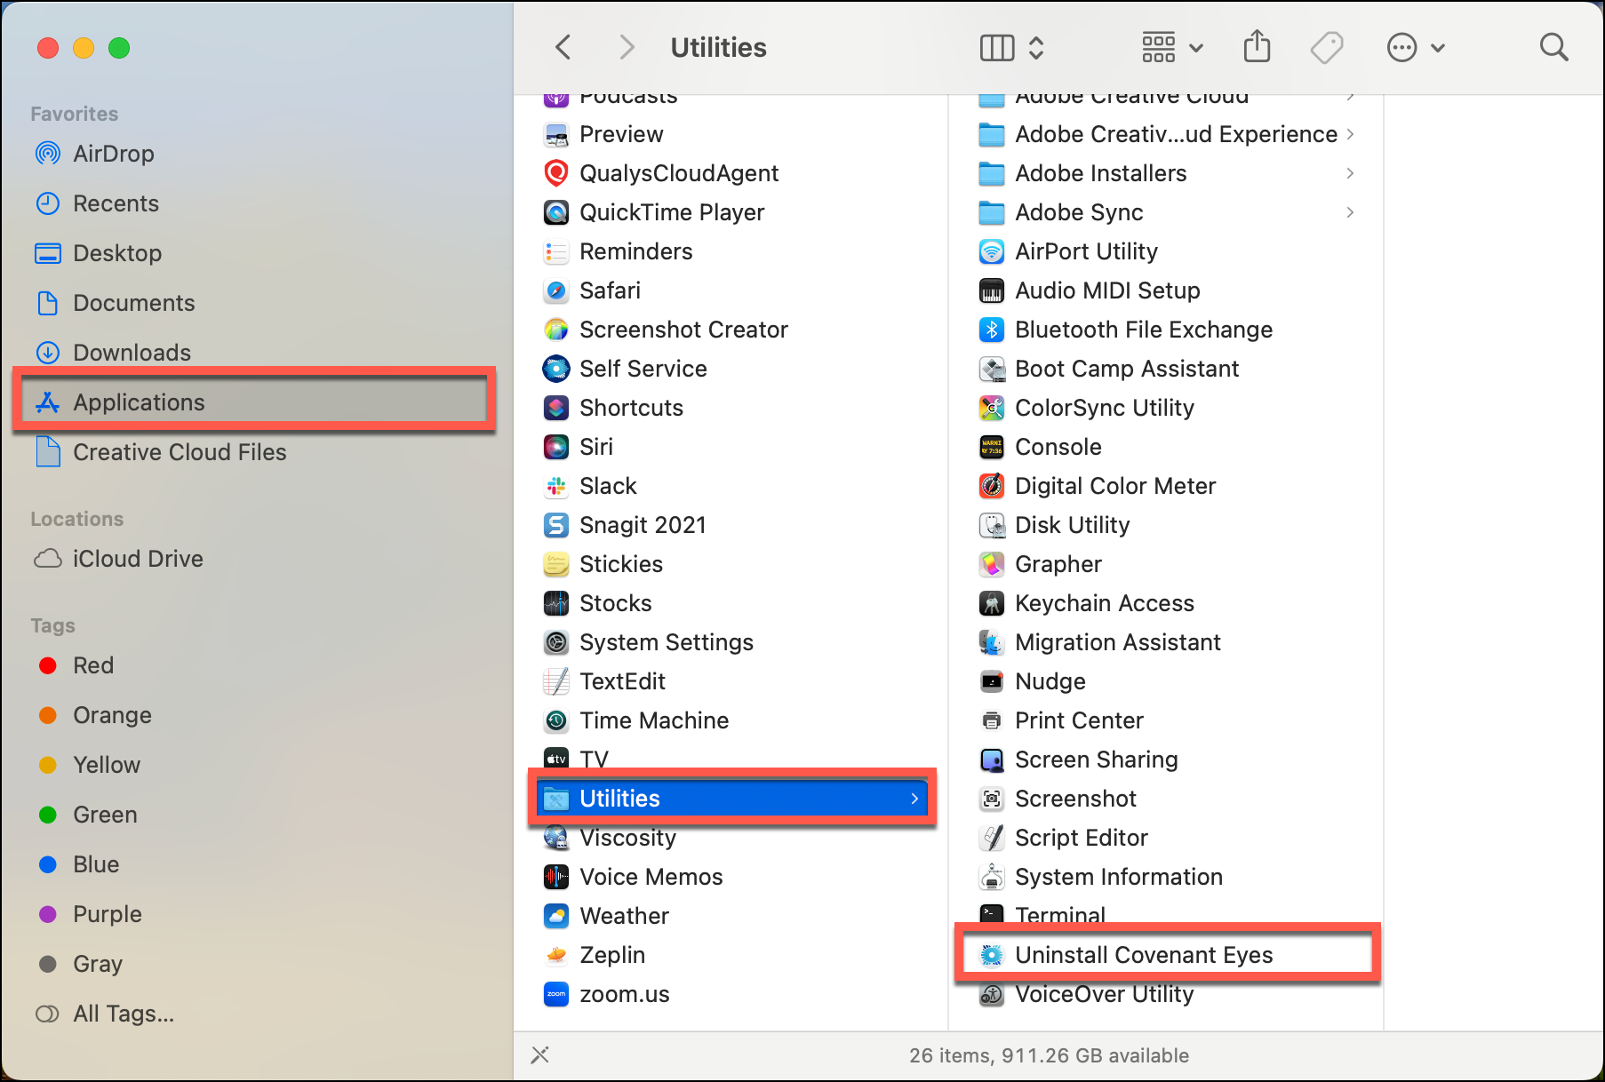
Task: Select the Slack icon
Action: tap(556, 486)
